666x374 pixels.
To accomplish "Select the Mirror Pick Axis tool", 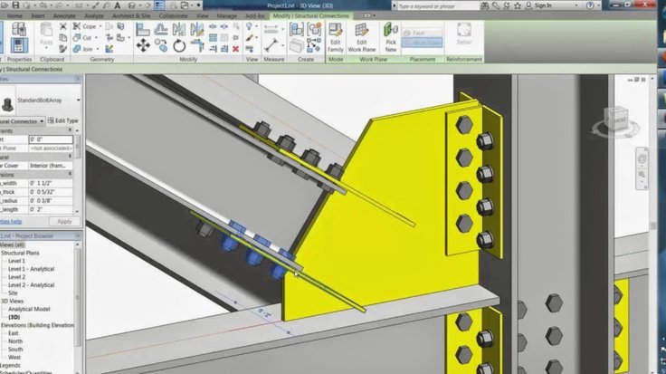I will [179, 29].
